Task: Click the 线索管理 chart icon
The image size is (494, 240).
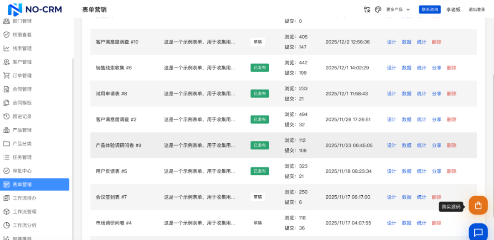Action: click(x=6, y=48)
